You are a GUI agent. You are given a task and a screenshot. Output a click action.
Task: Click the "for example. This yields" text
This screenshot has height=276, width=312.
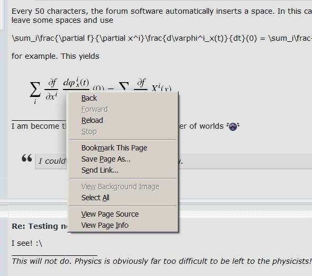tap(56, 56)
